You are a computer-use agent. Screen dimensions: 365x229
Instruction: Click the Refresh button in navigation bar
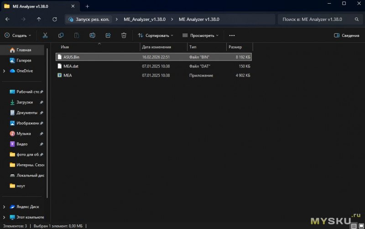coord(55,20)
